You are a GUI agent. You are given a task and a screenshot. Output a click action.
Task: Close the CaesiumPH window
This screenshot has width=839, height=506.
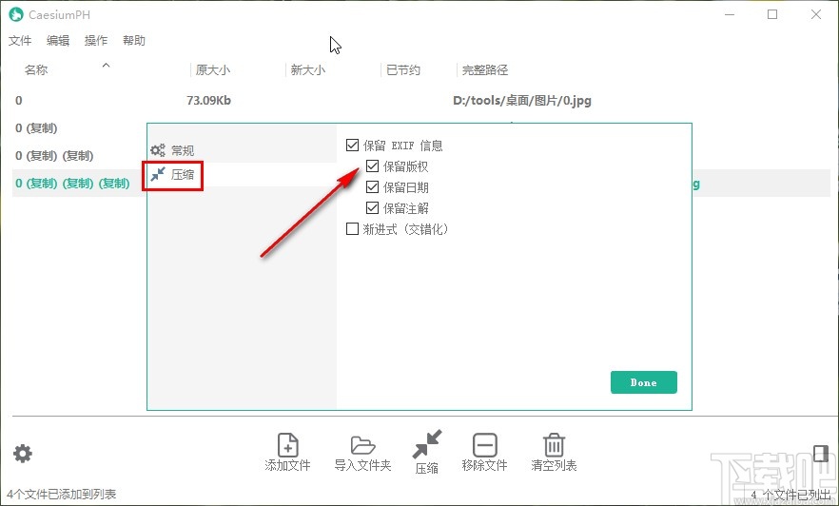tap(816, 14)
